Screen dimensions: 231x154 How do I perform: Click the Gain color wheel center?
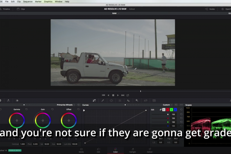[43, 121]
